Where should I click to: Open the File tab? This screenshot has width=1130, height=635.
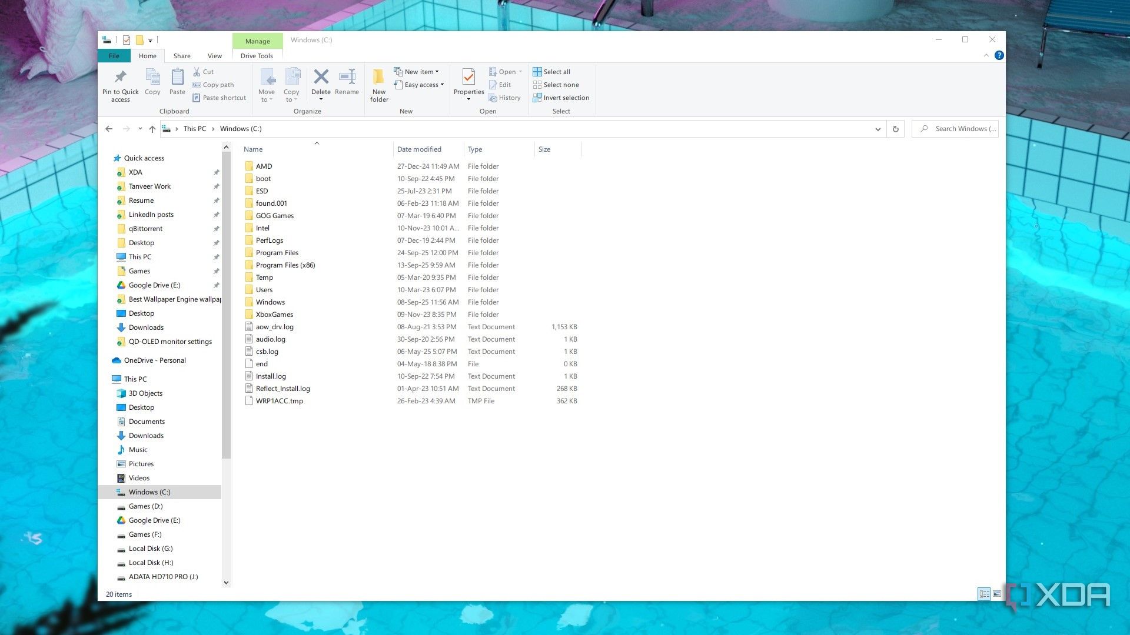[114, 56]
